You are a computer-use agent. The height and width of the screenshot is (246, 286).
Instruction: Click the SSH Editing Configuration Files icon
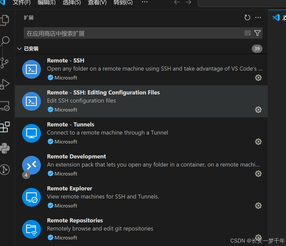31,101
